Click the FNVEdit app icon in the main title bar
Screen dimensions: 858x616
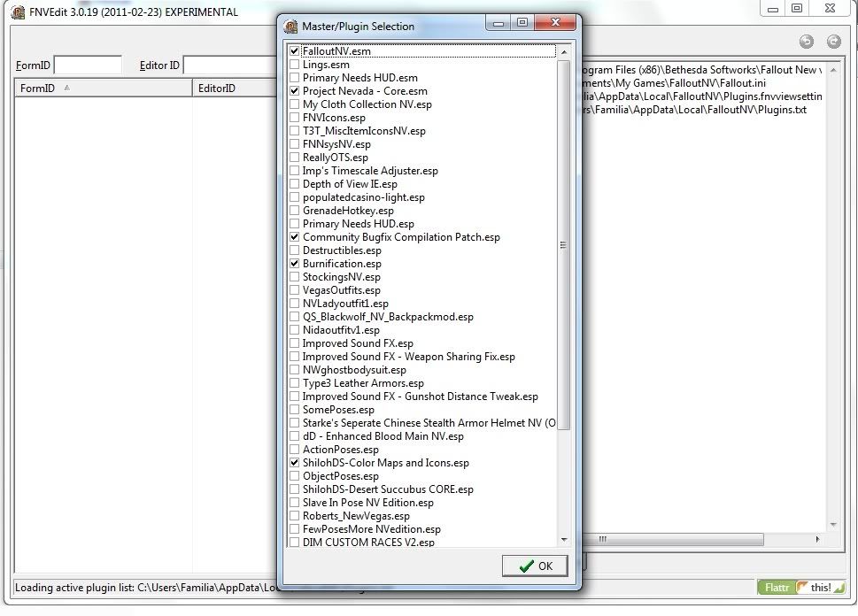[x=18, y=12]
